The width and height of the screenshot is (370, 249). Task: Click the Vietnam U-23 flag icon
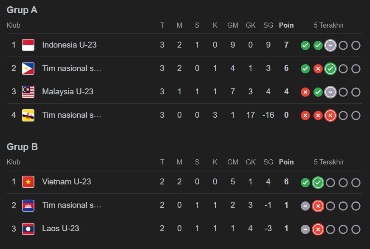28,182
